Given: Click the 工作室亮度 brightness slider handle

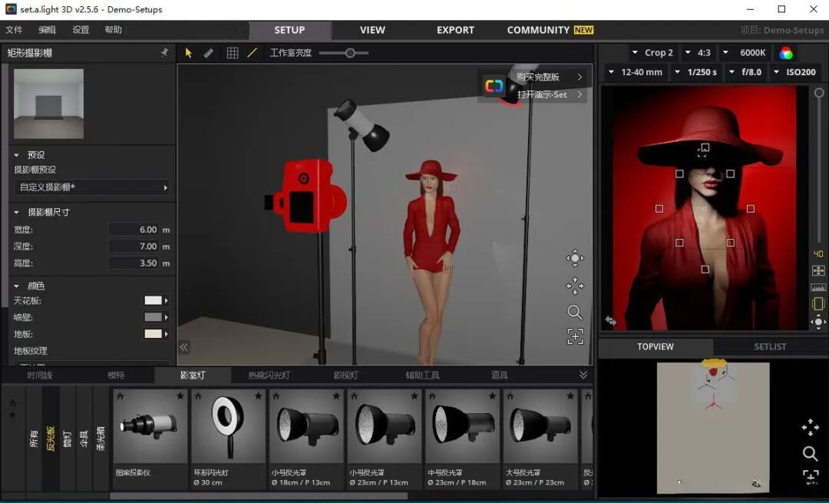Looking at the screenshot, I should [350, 53].
